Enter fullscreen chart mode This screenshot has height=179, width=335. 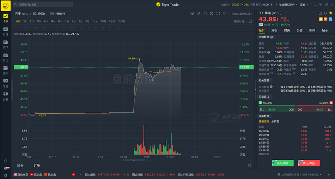tap(218, 14)
